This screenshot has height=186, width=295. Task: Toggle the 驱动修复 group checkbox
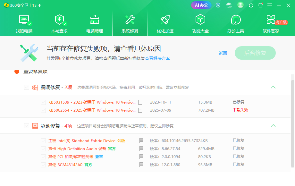pyautogui.click(x=27, y=126)
